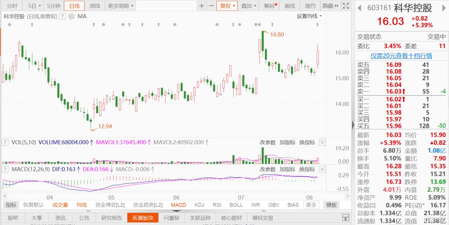Image resolution: width=449 pixels, height=225 pixels.
Task: Activate the 画线 drawing tool
Action: 290,6
